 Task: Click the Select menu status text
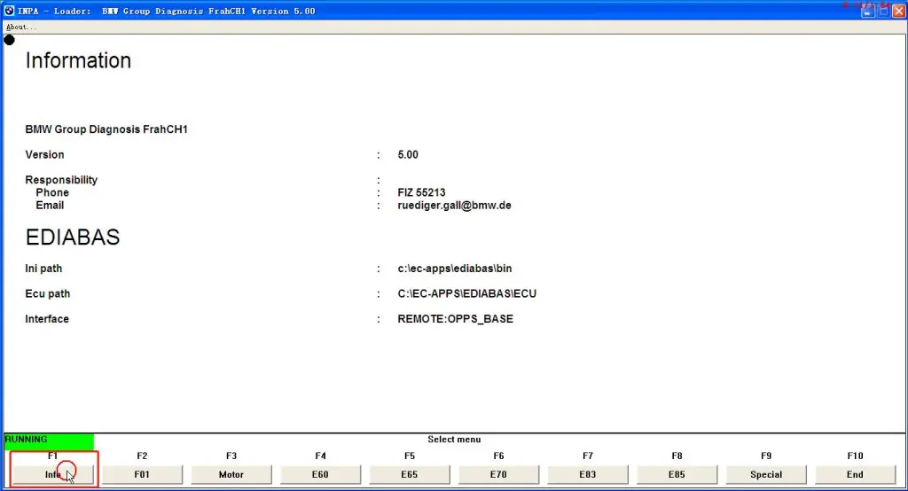click(x=454, y=440)
